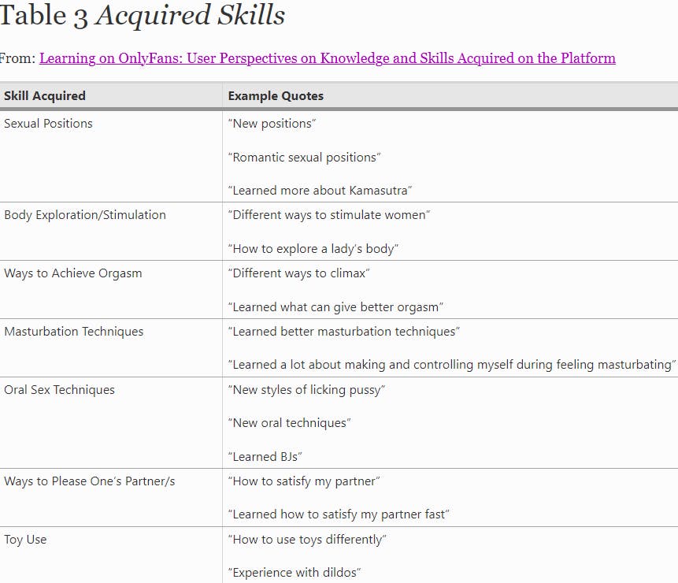Screen dimensions: 678x583
Task: Open the Learning on OnlyFans article link
Action: (x=327, y=58)
